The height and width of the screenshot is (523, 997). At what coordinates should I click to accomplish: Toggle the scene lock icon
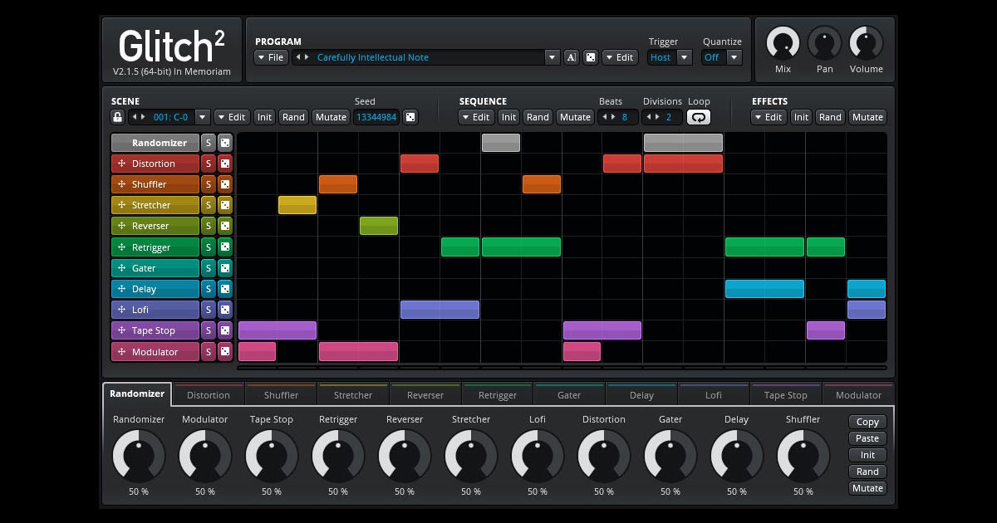pos(117,117)
